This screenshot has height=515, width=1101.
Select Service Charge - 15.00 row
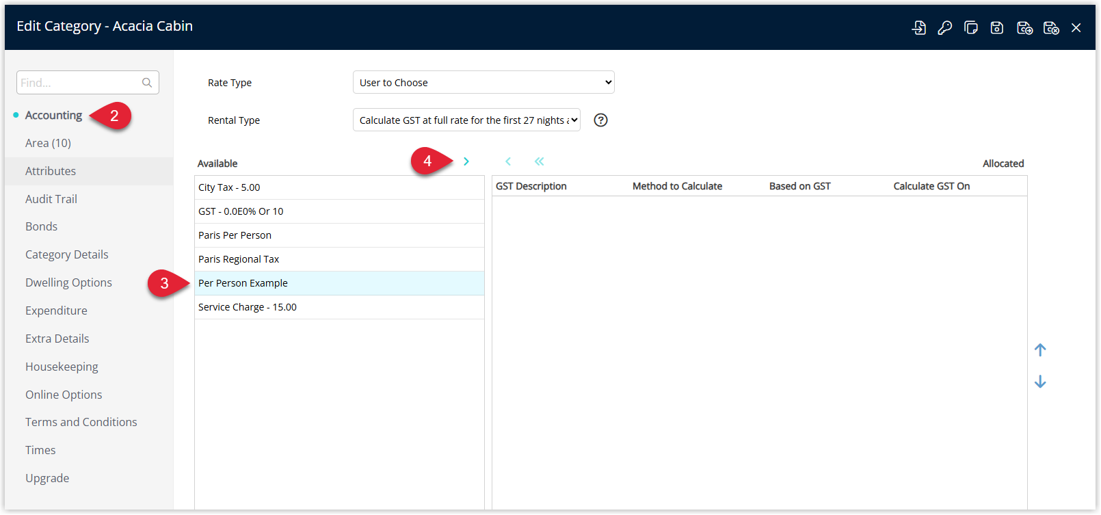pos(339,307)
